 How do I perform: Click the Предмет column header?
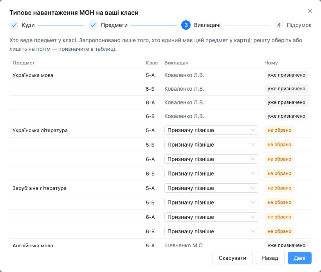click(x=24, y=63)
